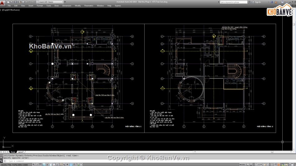The image size is (296, 166).
Task: Toggle Snap Mode in status bar
Action: point(37,164)
